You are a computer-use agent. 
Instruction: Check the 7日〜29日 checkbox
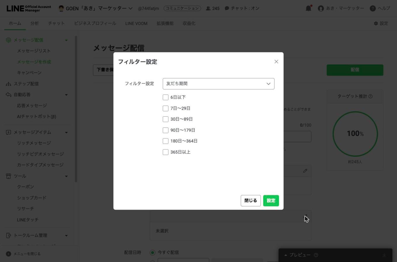pos(166,108)
